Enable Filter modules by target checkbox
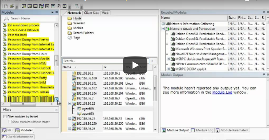Viewport: 269px width, 140px height. [5, 116]
